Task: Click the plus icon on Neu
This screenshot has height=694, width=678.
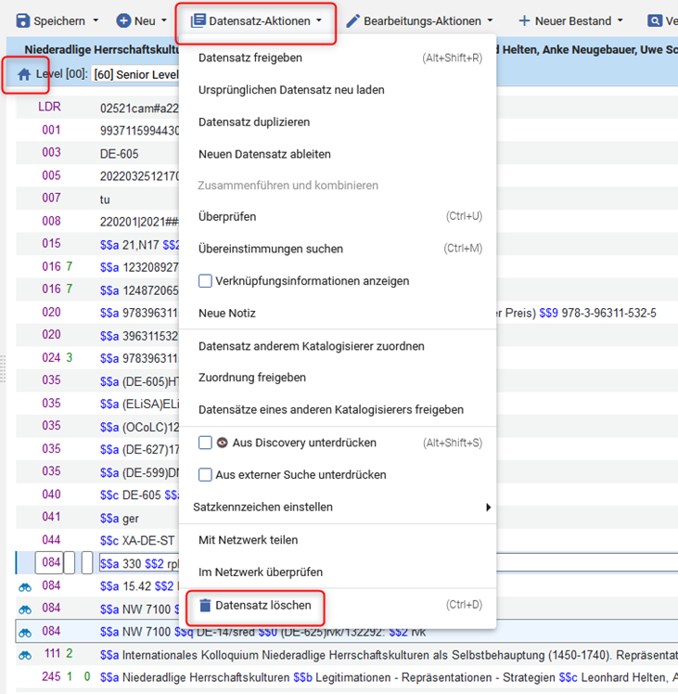Action: (x=122, y=20)
